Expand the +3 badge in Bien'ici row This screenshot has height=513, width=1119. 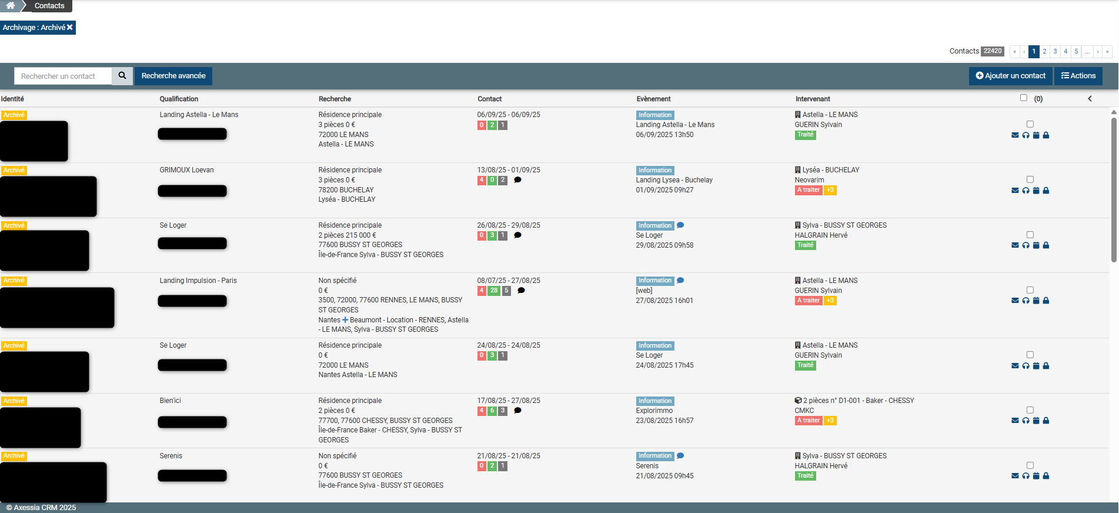pyautogui.click(x=830, y=421)
